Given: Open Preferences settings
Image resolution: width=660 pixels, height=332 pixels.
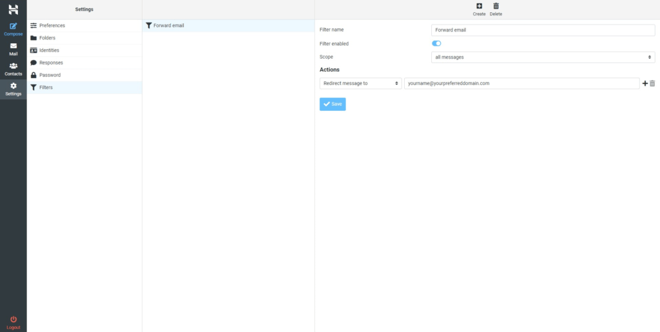Looking at the screenshot, I should click(84, 26).
